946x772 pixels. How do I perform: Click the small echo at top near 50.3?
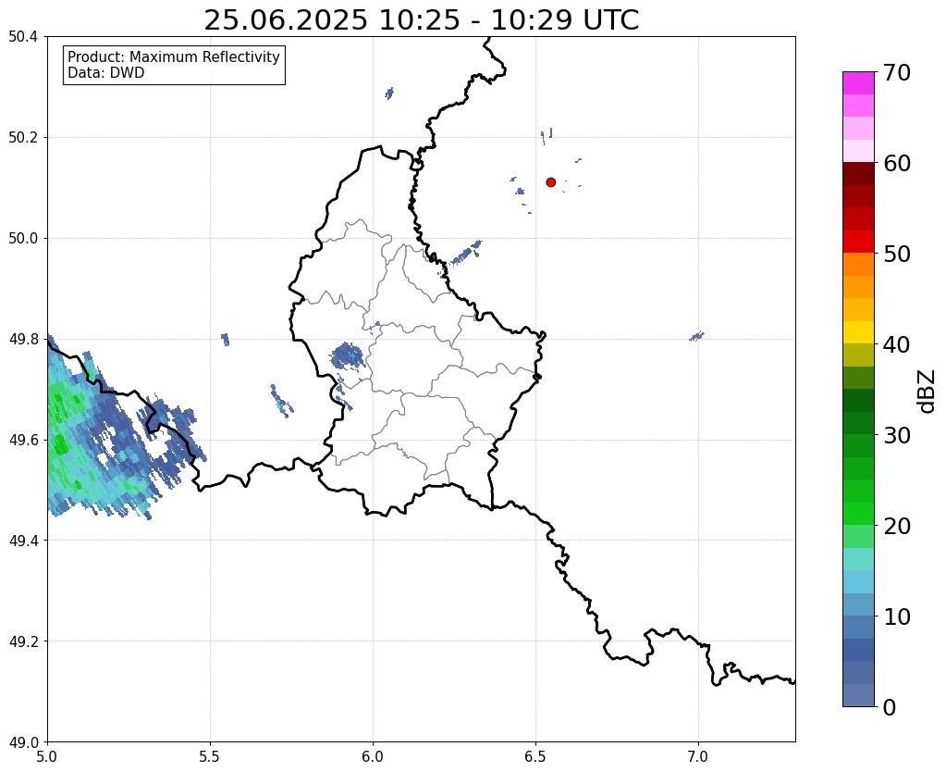[389, 93]
